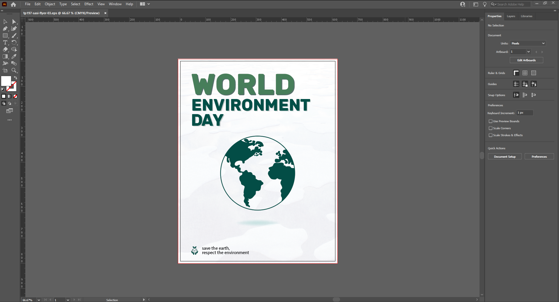Toggle Snap to Grid option
The width and height of the screenshot is (559, 302).
(x=525, y=95)
